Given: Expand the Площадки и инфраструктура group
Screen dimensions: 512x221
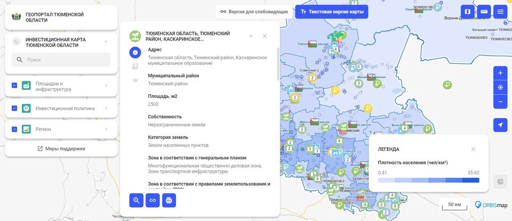Looking at the screenshot, I should 106,85.
